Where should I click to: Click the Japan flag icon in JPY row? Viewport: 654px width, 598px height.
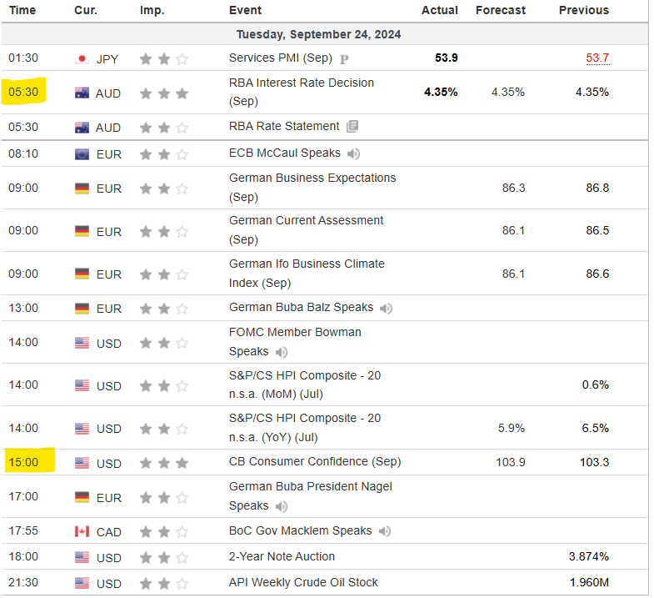pos(82,58)
